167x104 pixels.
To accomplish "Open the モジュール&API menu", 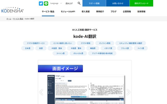I will pyautogui.click(x=68, y=11).
